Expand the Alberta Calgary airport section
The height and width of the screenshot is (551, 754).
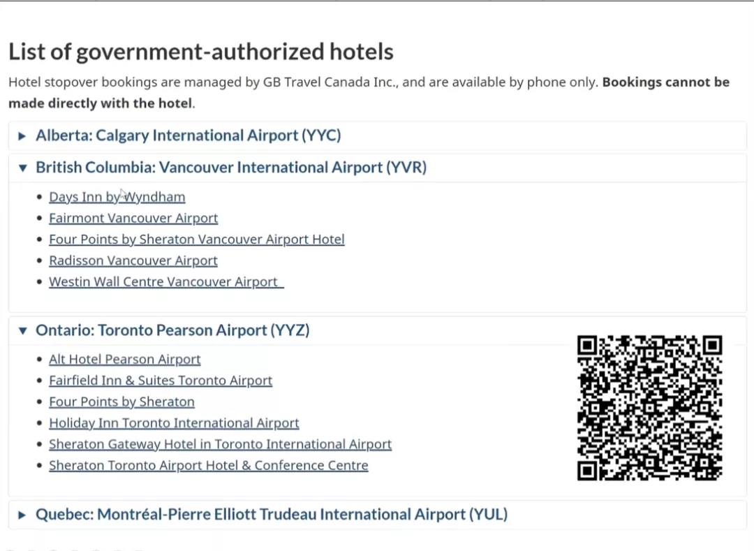[x=188, y=135]
